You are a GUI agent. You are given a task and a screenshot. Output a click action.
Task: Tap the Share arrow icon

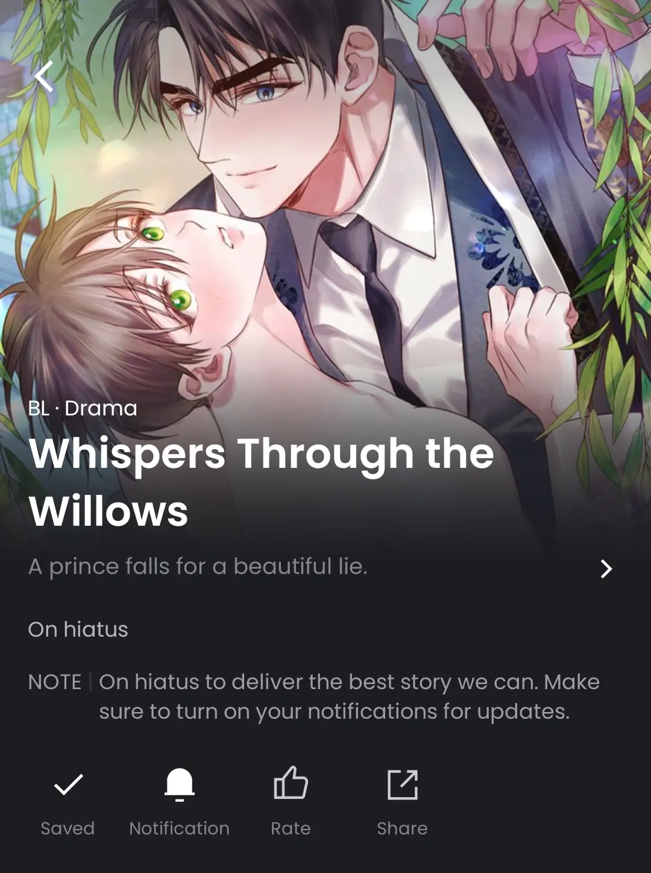pyautogui.click(x=402, y=784)
